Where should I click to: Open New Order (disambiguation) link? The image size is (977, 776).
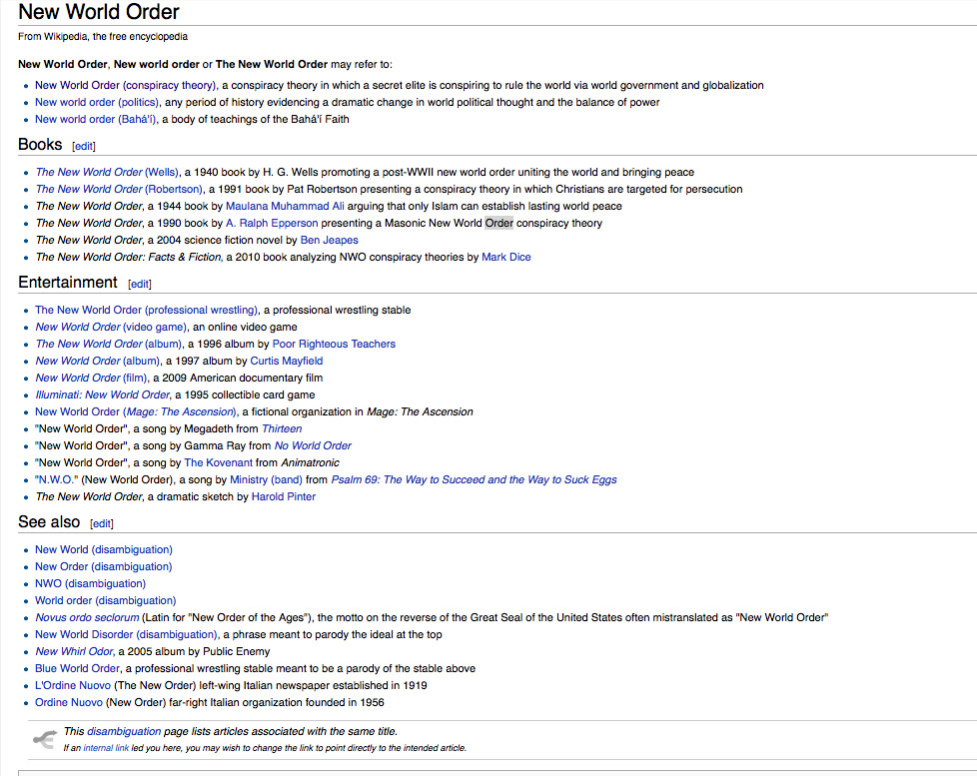(104, 566)
